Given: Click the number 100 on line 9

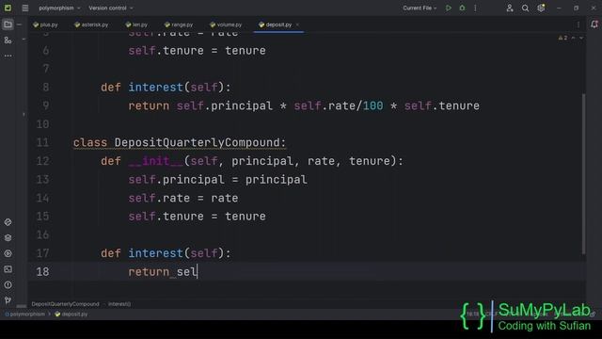Looking at the screenshot, I should [372, 105].
